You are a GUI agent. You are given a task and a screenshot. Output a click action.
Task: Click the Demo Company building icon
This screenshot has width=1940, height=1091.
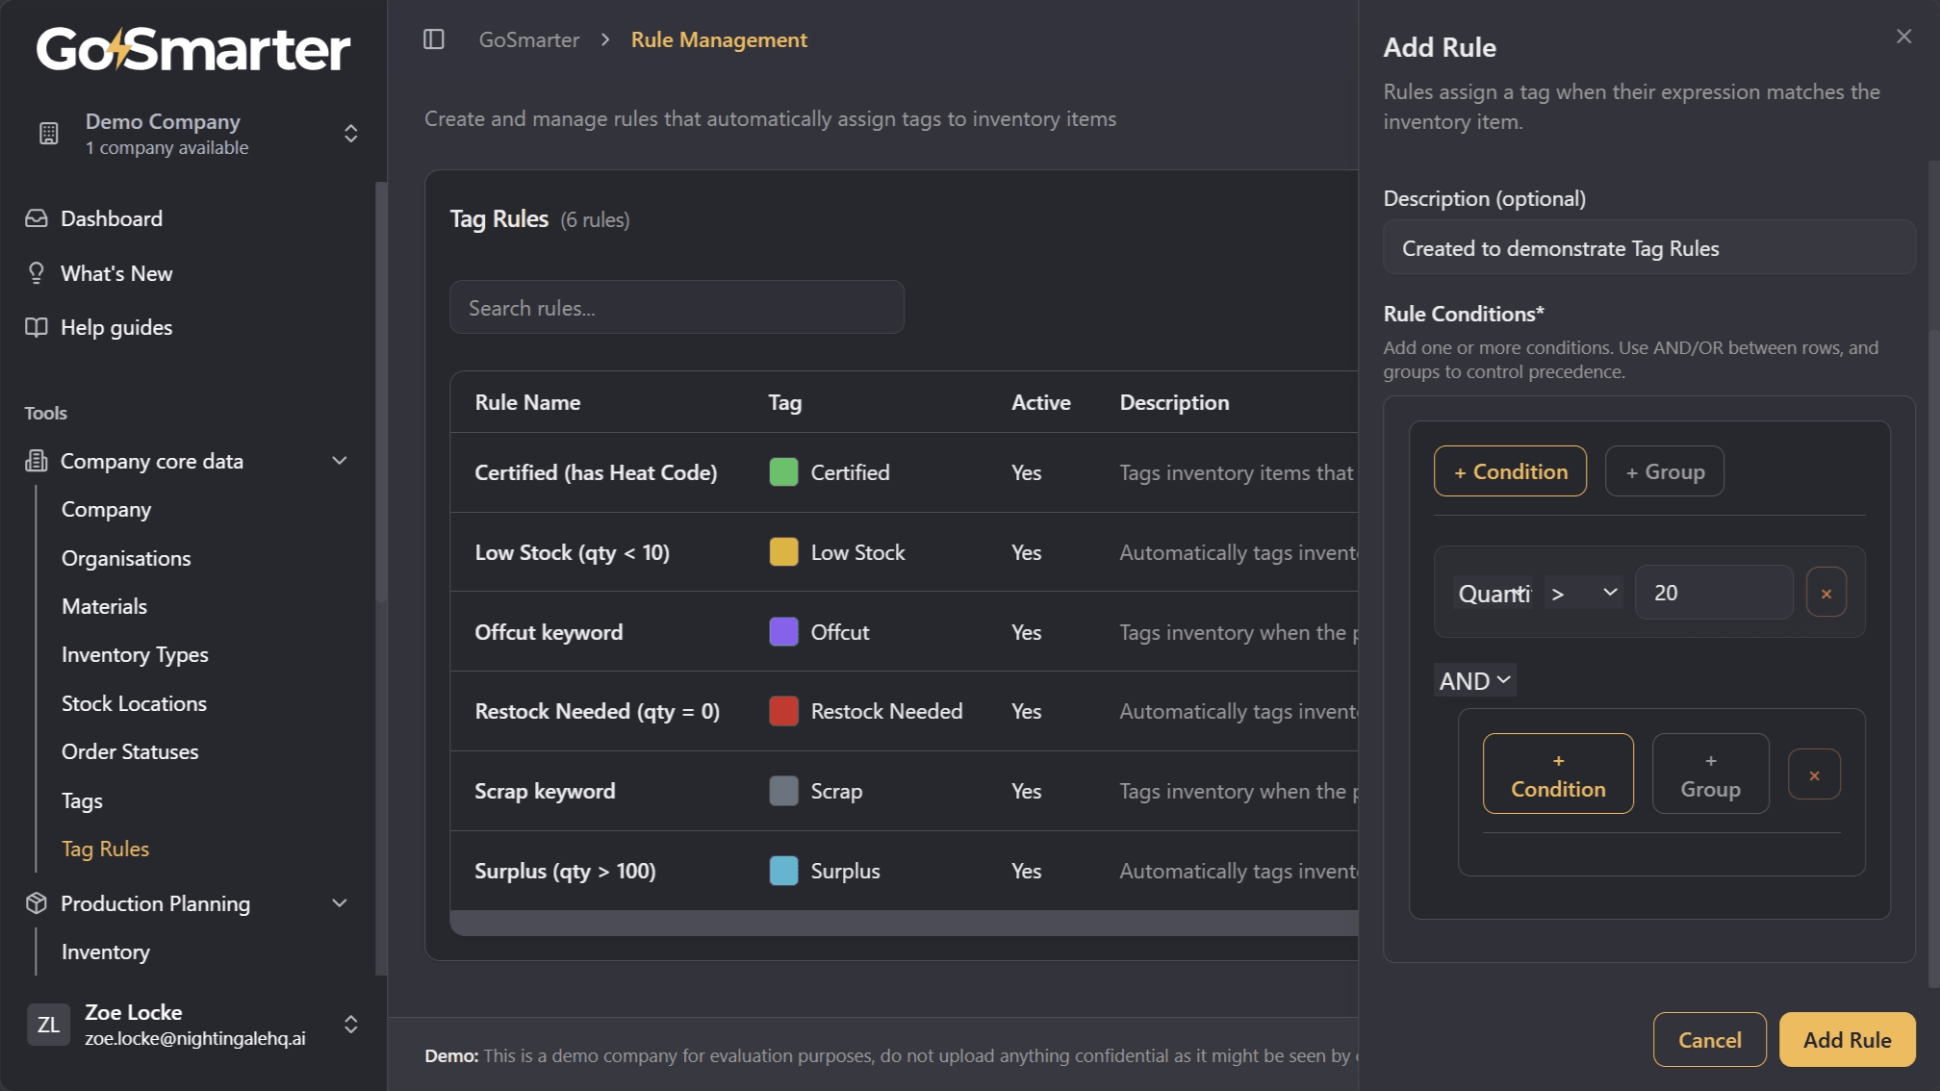pyautogui.click(x=49, y=134)
